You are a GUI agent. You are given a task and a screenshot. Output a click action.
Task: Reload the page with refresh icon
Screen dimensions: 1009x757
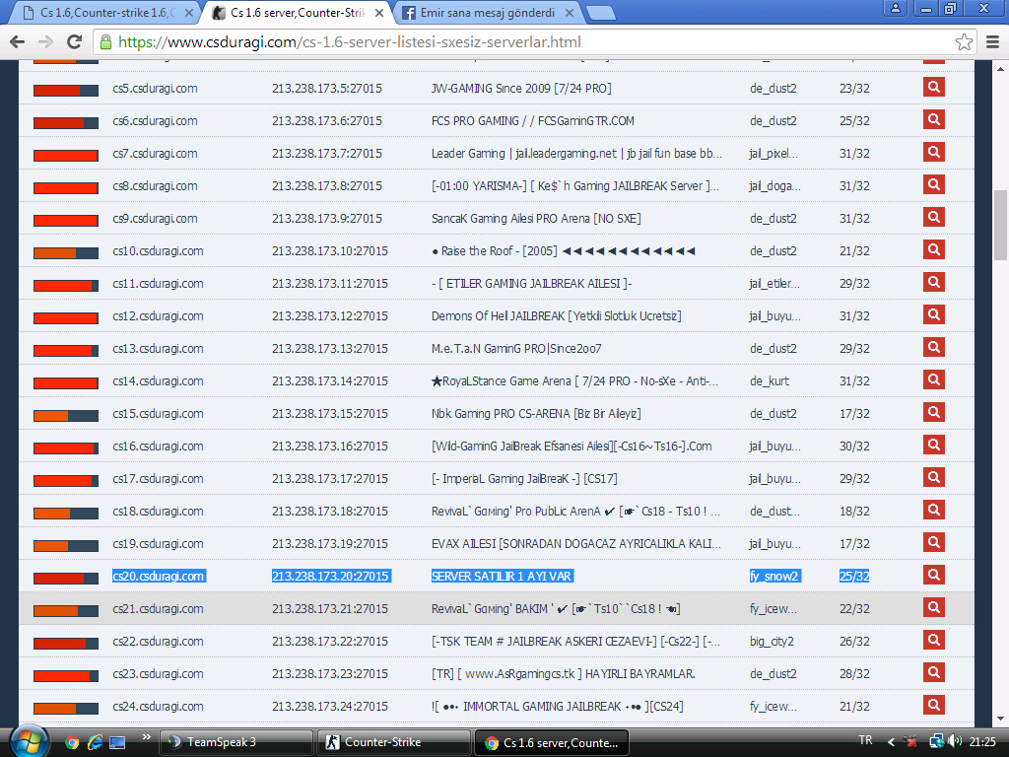[75, 41]
